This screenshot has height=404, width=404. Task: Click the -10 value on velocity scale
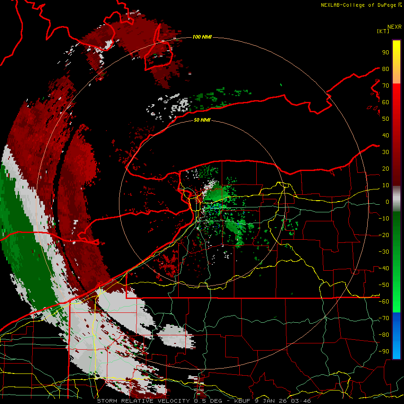click(x=384, y=219)
